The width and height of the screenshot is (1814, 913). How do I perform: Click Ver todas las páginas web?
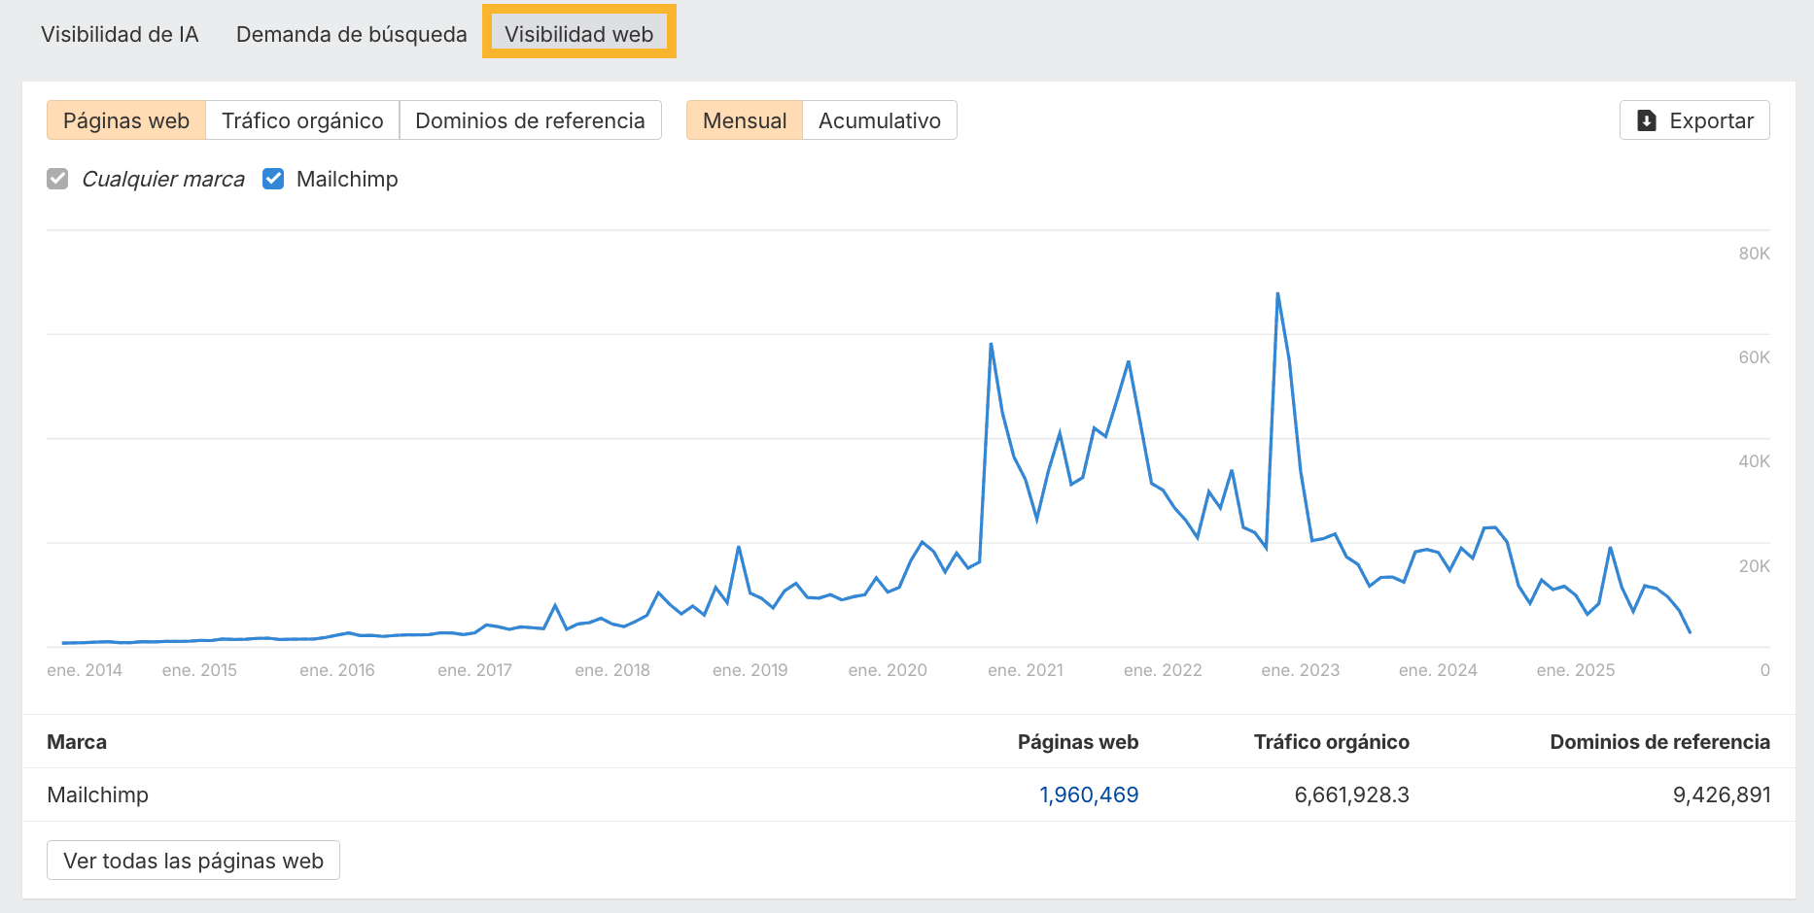pyautogui.click(x=193, y=861)
